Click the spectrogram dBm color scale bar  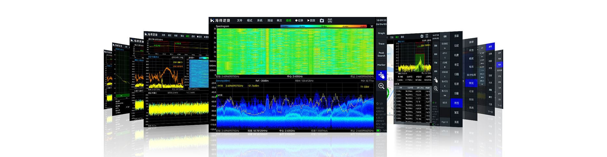pyautogui.click(x=323, y=26)
